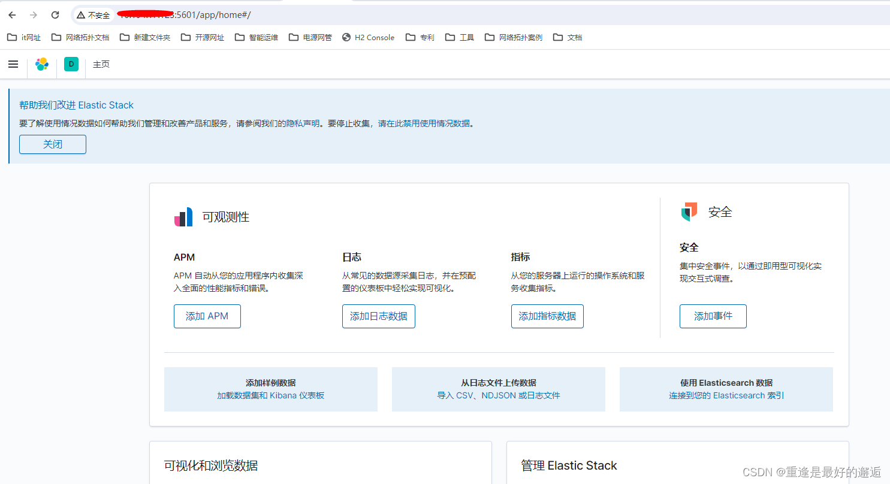Open the 网络拓扑案例 bookmark folder

(514, 37)
